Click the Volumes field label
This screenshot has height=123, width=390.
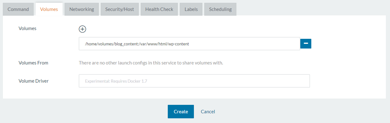[27, 28]
